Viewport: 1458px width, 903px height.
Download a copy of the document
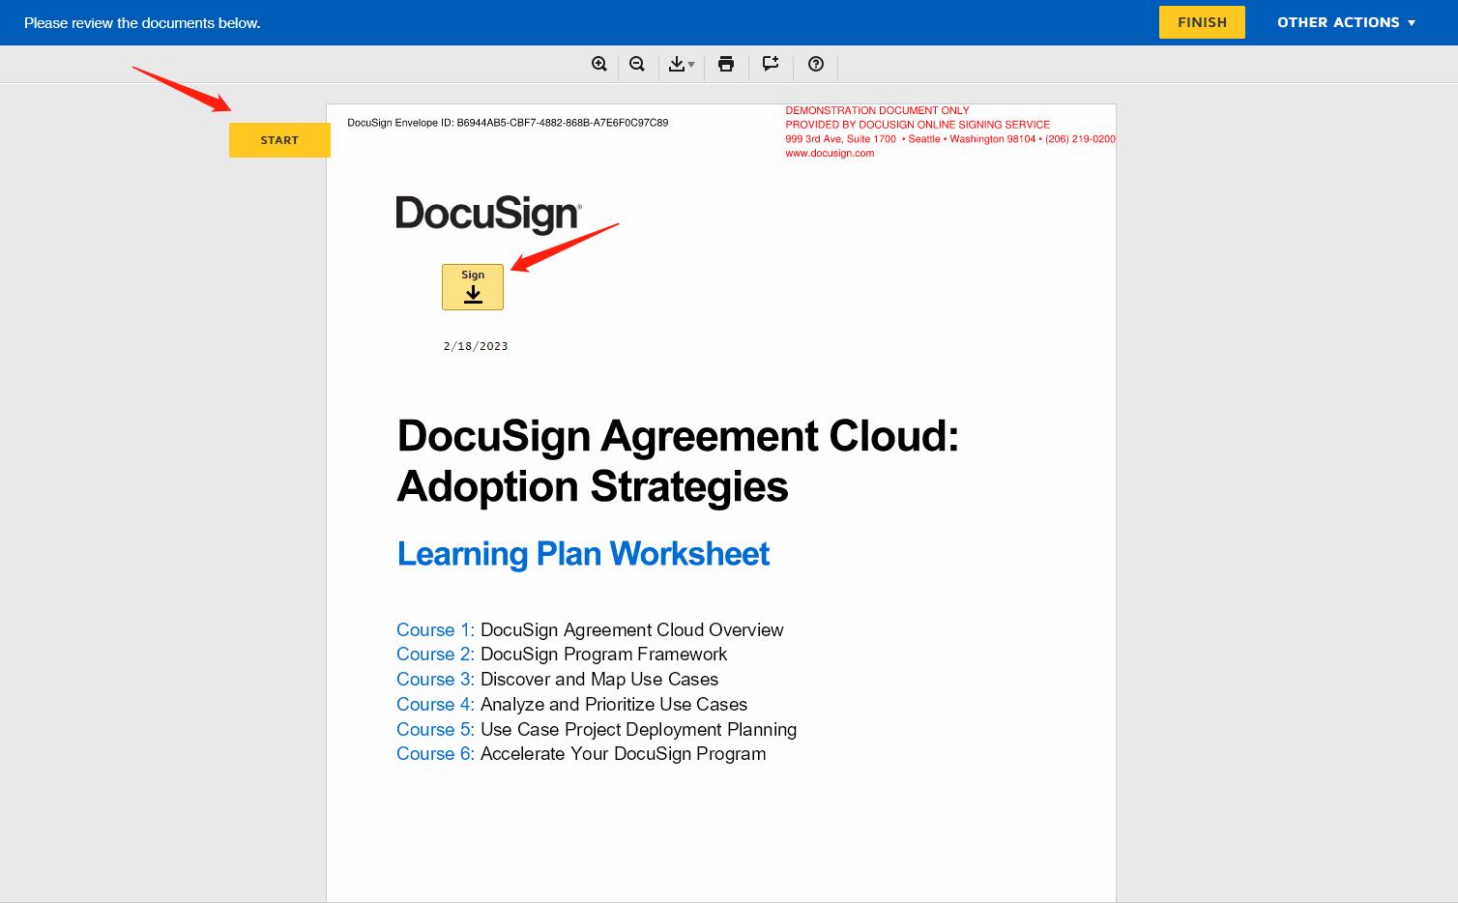pos(678,64)
